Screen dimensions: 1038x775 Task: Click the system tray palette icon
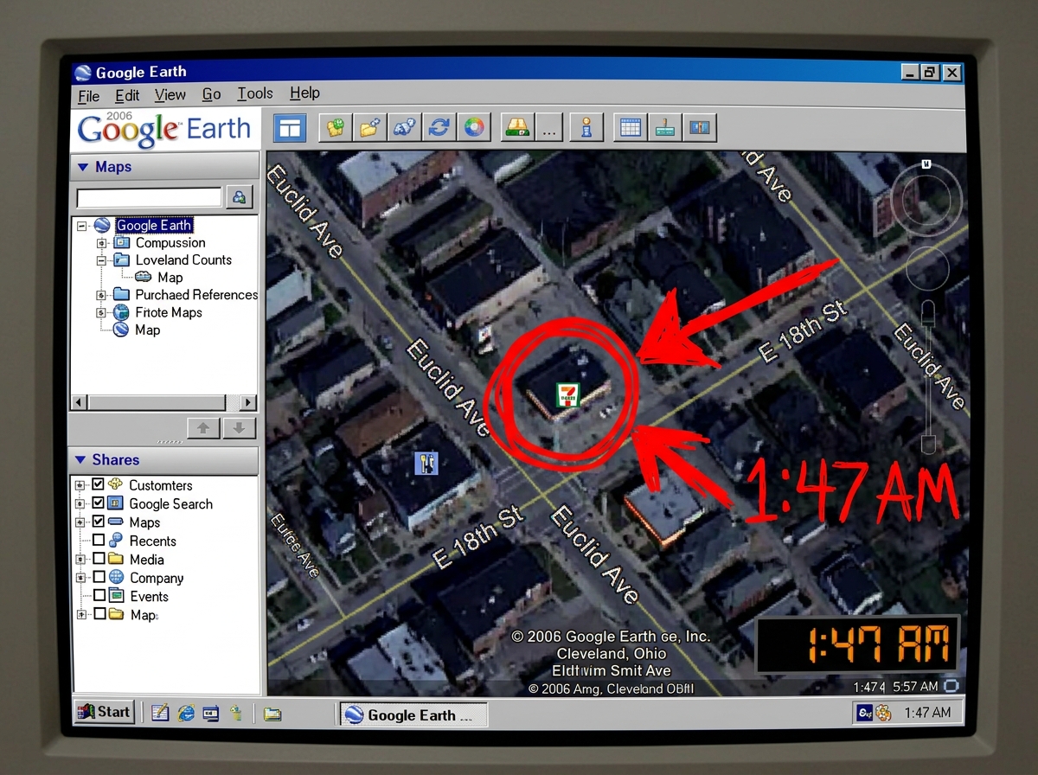coord(883,713)
